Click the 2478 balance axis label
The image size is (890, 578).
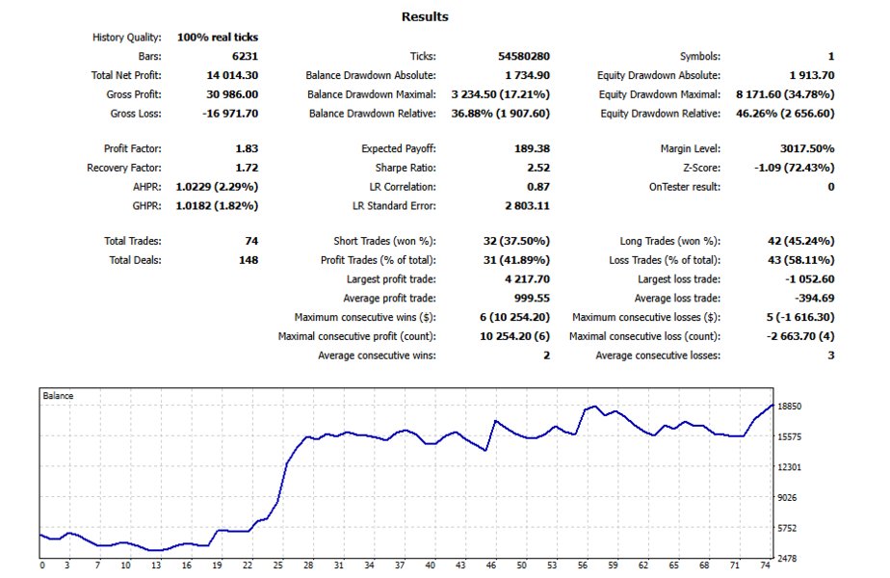787,558
